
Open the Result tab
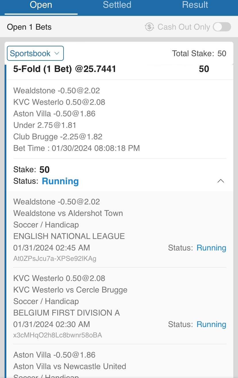pos(195,5)
